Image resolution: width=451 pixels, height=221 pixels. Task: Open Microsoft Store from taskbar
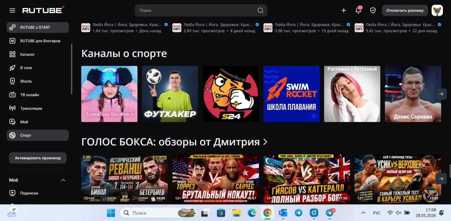[221, 213]
